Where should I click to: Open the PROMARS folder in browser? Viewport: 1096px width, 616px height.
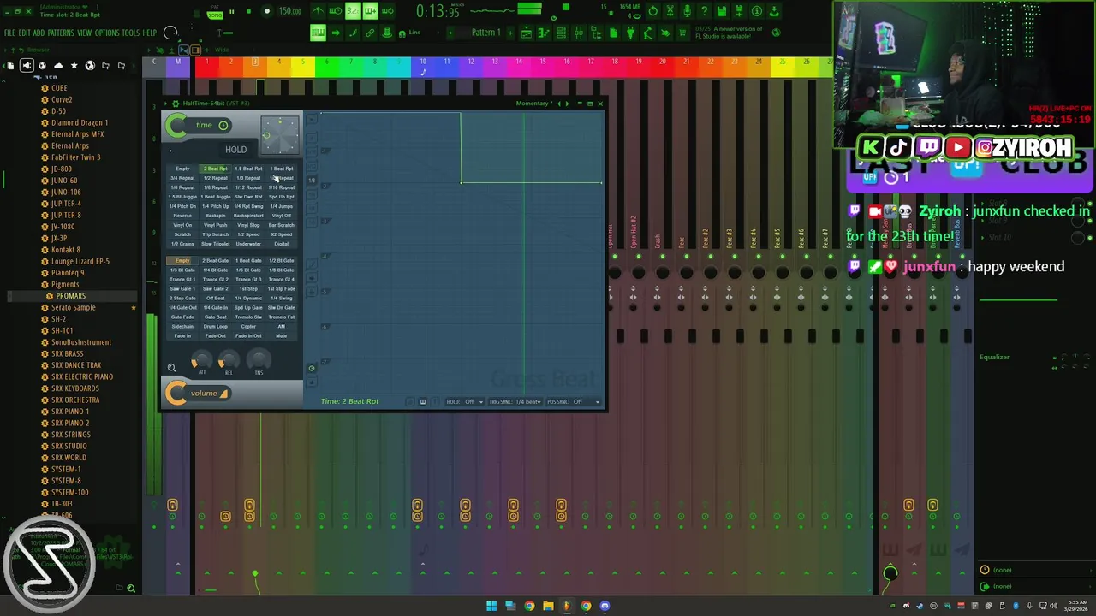[71, 296]
